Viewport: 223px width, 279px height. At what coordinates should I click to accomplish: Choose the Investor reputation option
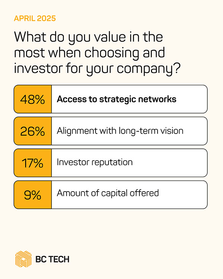[x=94, y=163]
